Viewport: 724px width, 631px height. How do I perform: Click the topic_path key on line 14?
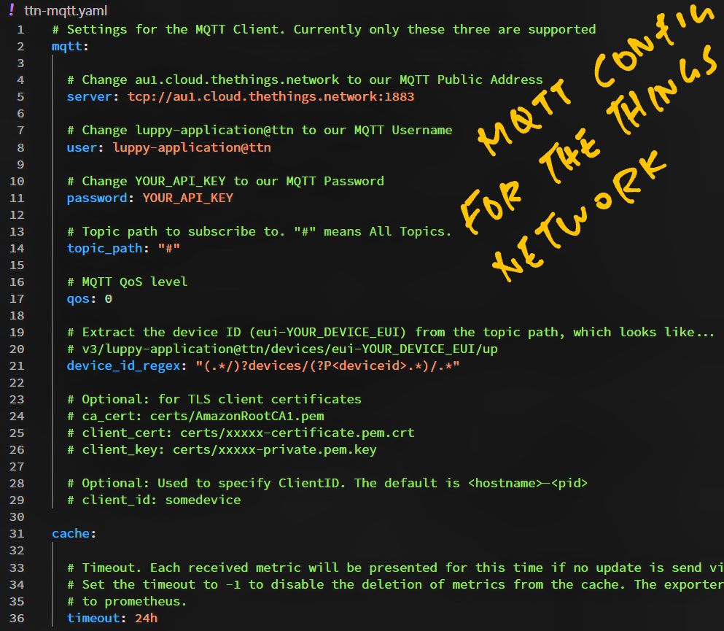105,249
